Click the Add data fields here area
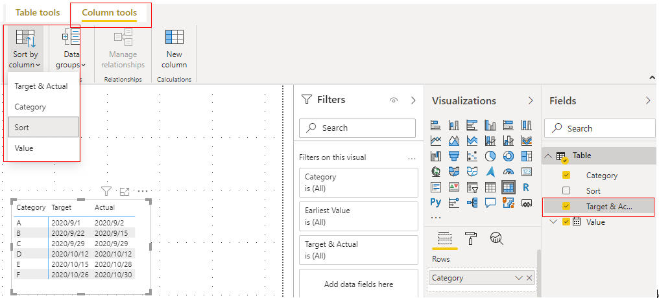 (359, 284)
